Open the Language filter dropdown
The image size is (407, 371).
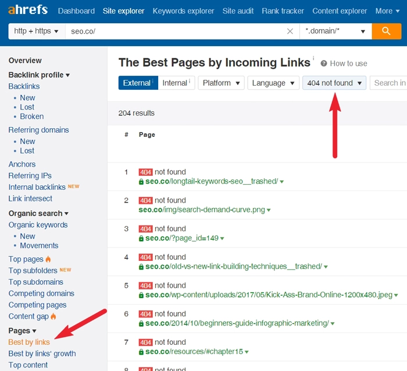[x=273, y=83]
